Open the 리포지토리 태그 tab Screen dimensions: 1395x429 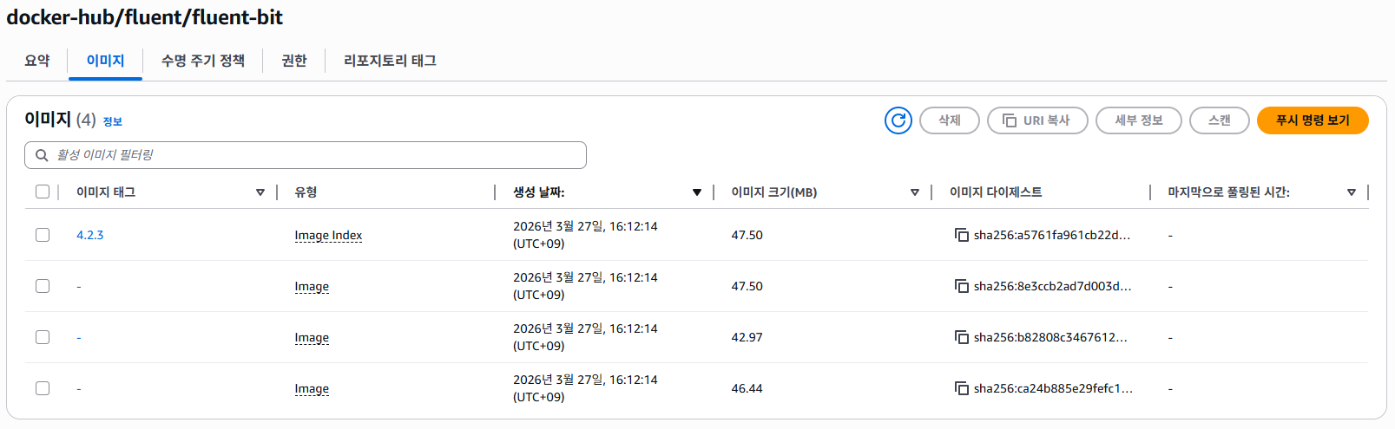(x=390, y=61)
